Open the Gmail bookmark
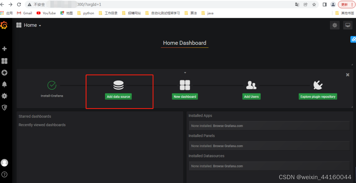This screenshot has height=183, width=356. pyautogui.click(x=24, y=13)
